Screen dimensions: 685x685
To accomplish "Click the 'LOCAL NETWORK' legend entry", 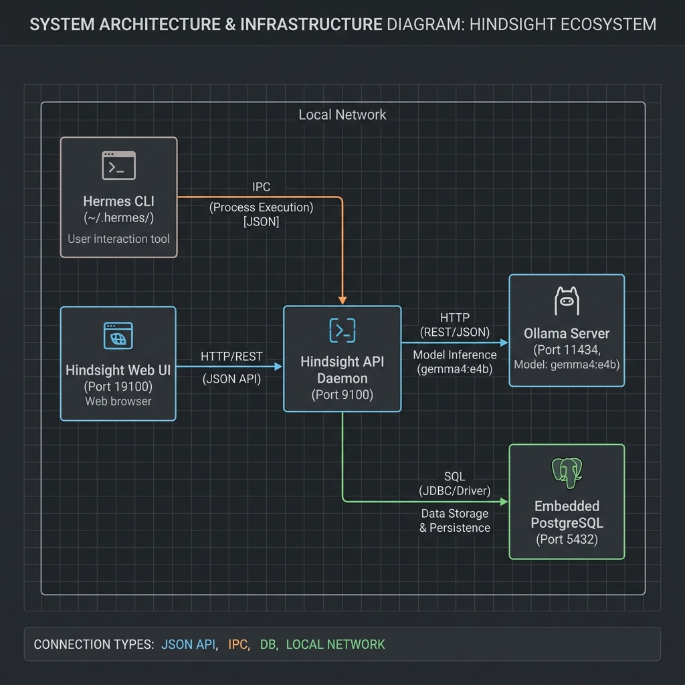I will point(336,644).
